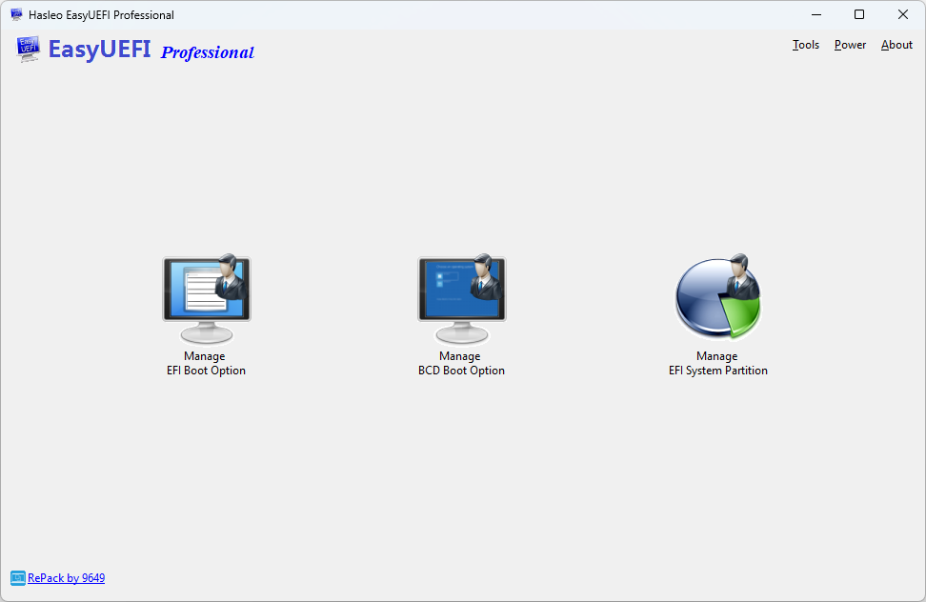The height and width of the screenshot is (602, 926).
Task: Minimize the EasyUEFI window
Action: (x=816, y=14)
